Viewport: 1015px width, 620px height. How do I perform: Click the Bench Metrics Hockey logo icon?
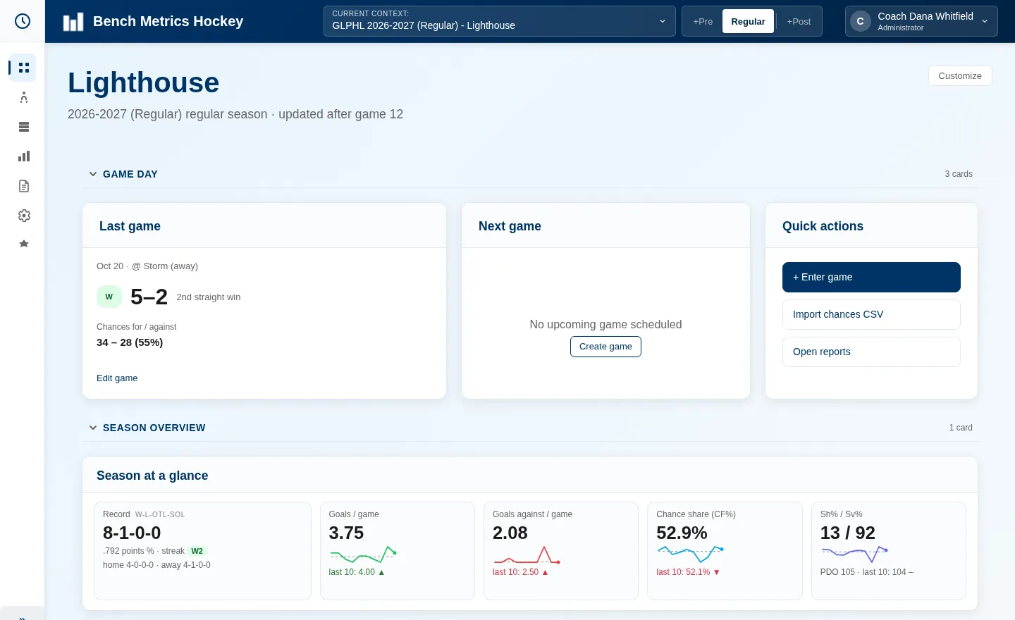pos(73,22)
